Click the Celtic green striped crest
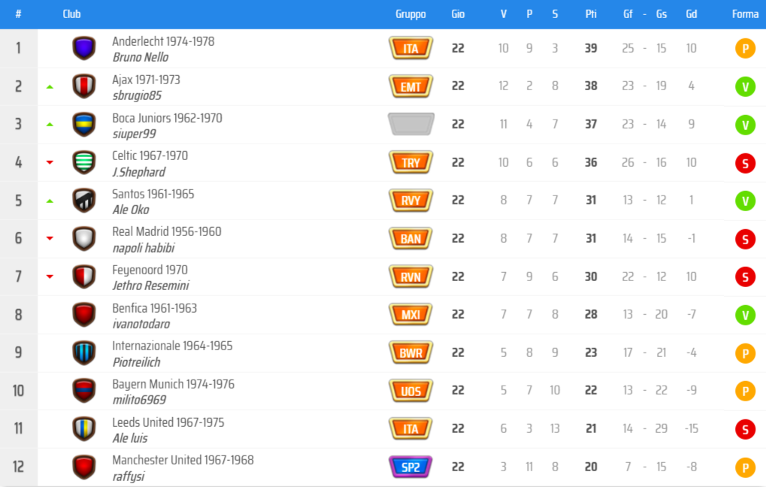This screenshot has height=487, width=766. pyautogui.click(x=84, y=162)
